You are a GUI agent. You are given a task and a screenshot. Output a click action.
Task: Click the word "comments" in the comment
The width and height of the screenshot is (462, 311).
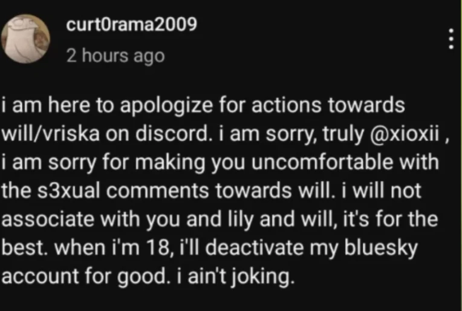click(x=157, y=191)
